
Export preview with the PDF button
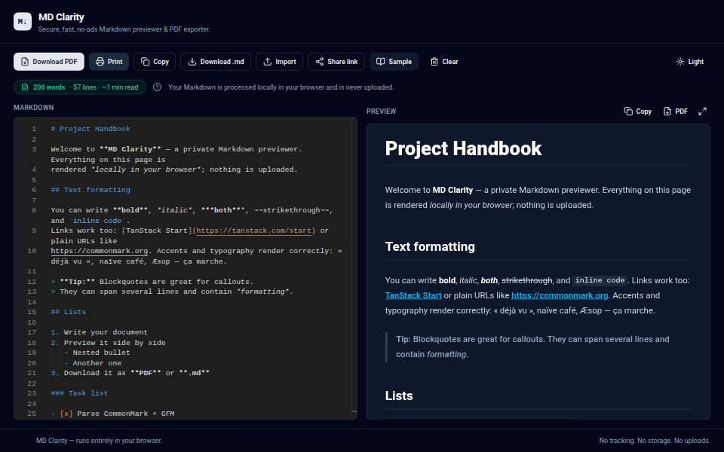click(676, 111)
